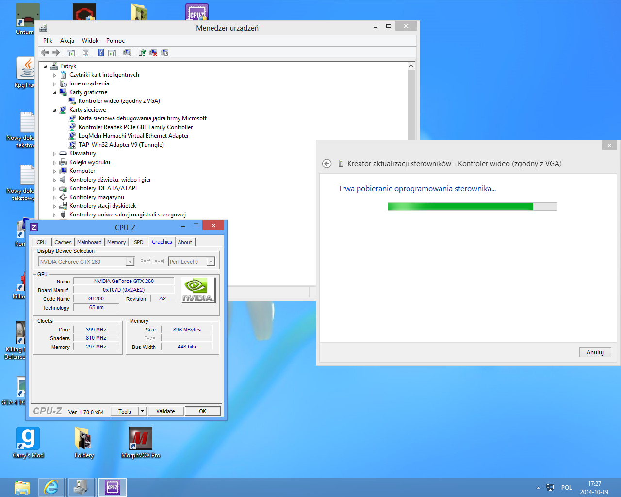Click the Forward arrow in Device Manager toolbar
This screenshot has height=497, width=621.
(56, 52)
